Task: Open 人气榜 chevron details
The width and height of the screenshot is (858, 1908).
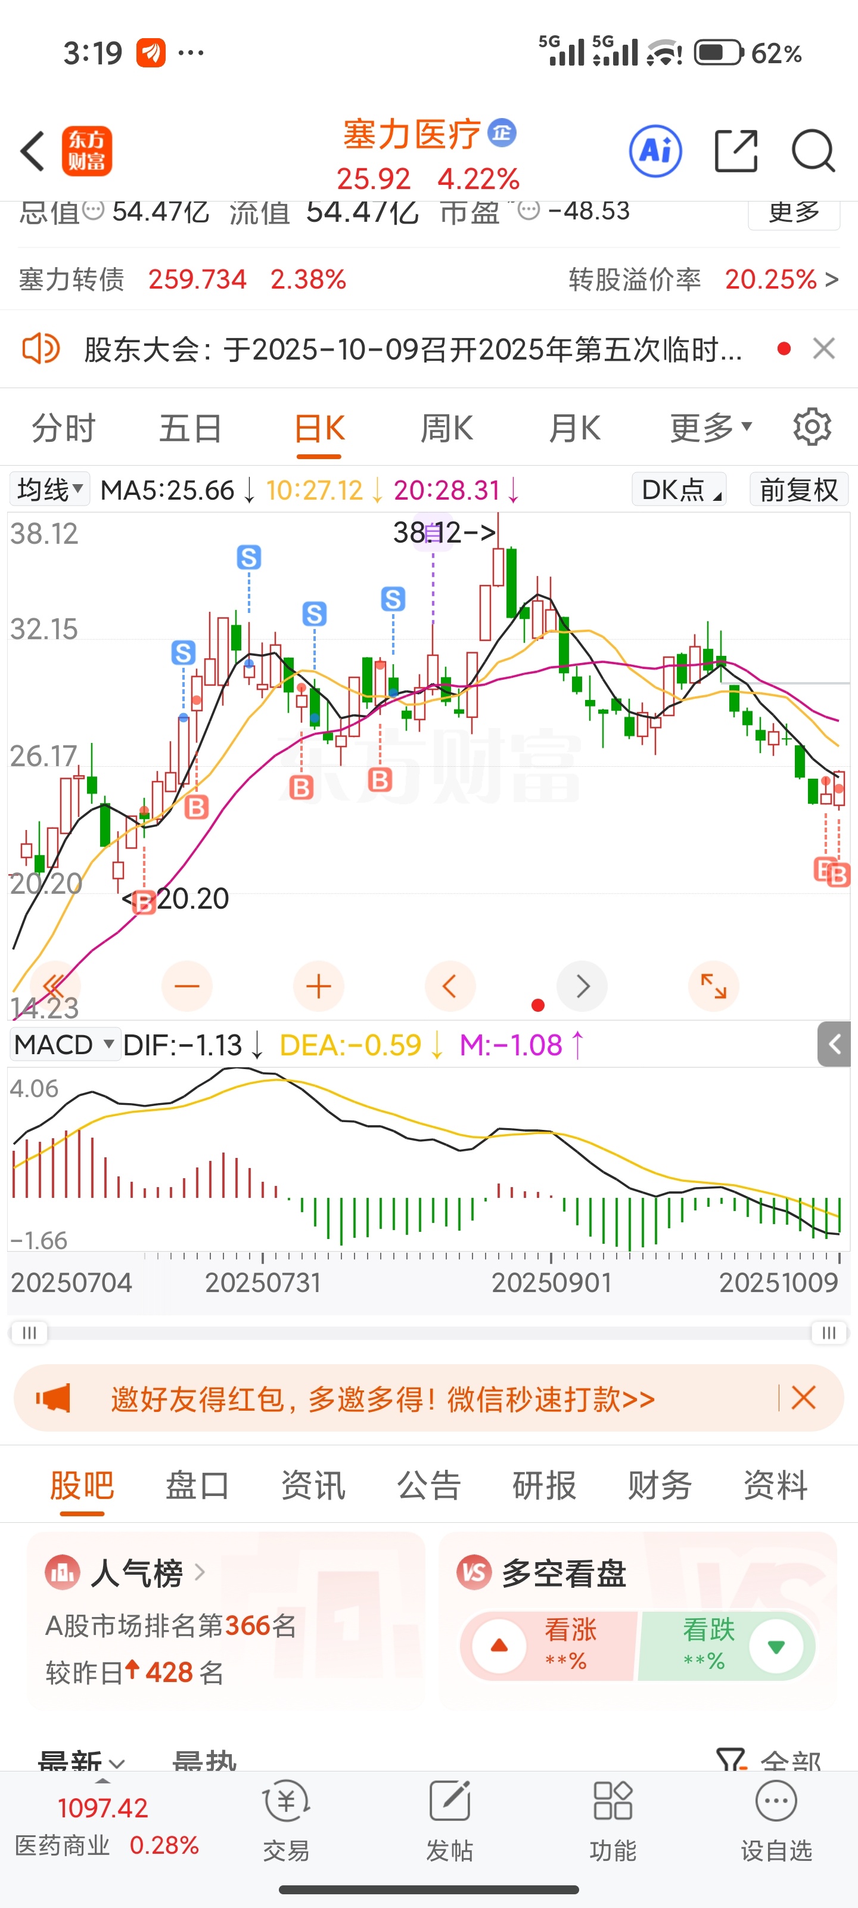Action: tap(199, 1572)
